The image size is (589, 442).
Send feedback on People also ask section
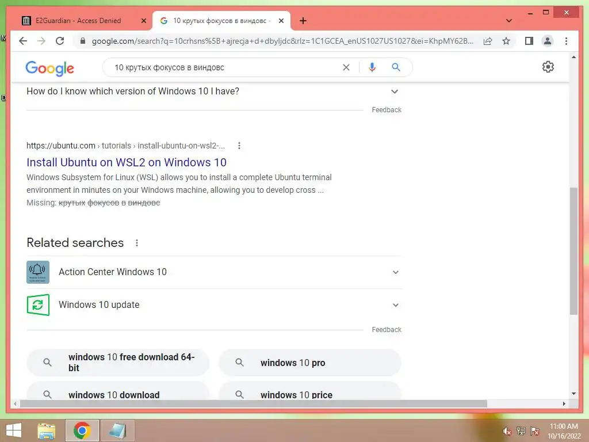[387, 110]
